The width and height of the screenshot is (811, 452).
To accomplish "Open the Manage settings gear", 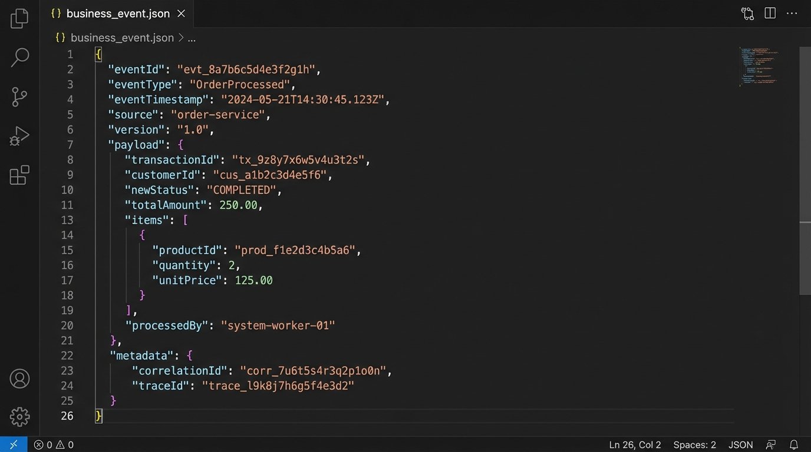I will (19, 416).
